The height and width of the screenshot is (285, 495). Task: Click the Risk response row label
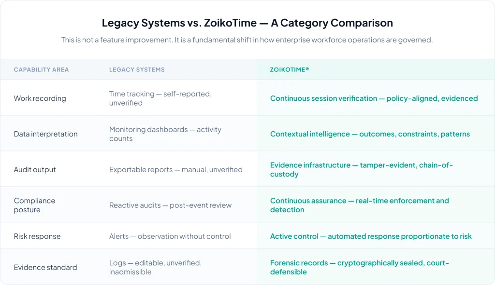(x=37, y=236)
